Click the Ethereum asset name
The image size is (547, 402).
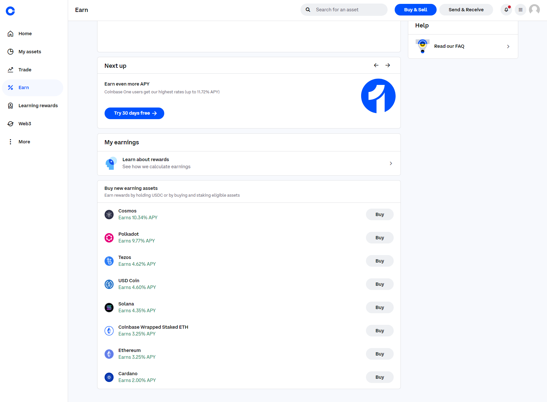point(129,350)
